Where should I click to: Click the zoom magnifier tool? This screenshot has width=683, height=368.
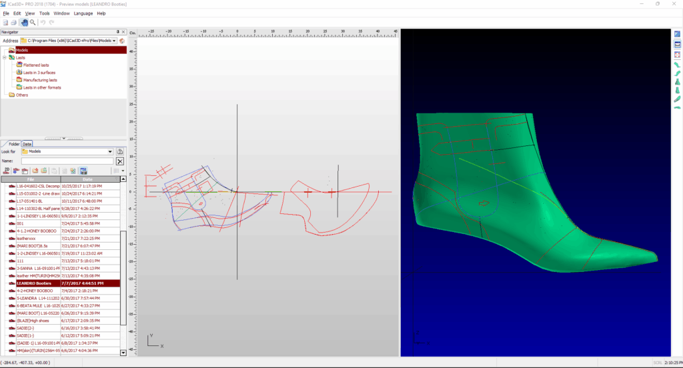tap(33, 22)
